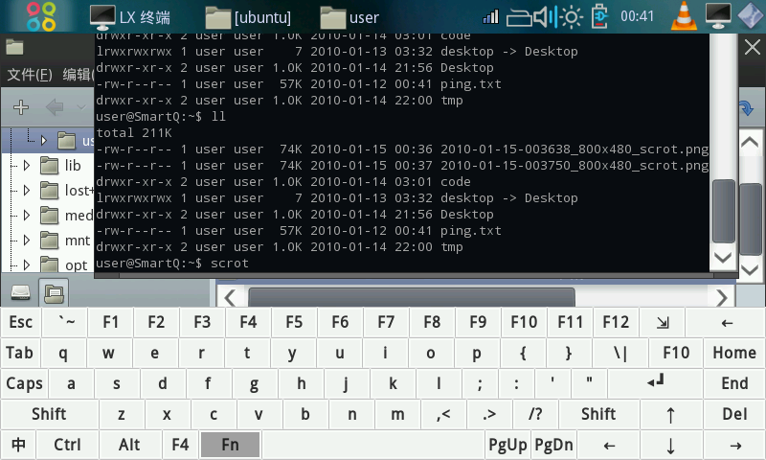Click the battery charging indicator icon
Viewport: 766px width, 460px height.
coord(599,16)
